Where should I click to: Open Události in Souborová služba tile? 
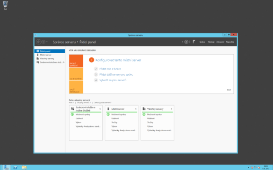(x=79, y=119)
